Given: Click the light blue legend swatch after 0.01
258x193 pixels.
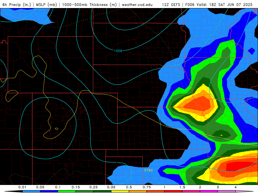Looking at the screenshot, I should tap(31, 191).
